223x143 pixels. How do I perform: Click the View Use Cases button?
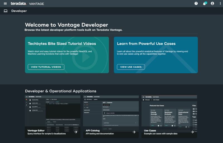point(131,67)
